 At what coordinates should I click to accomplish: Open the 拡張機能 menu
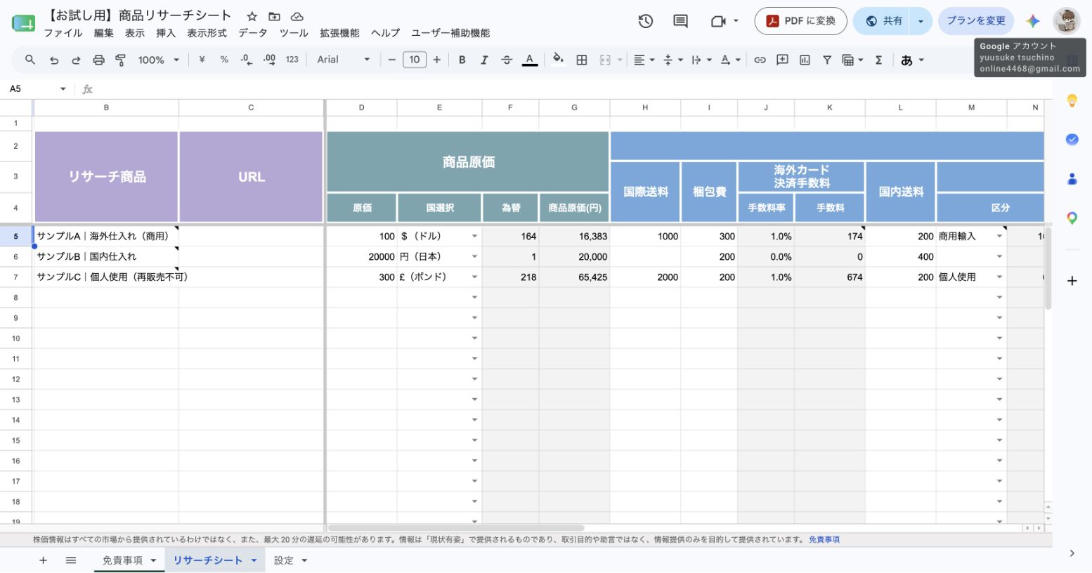(x=339, y=33)
